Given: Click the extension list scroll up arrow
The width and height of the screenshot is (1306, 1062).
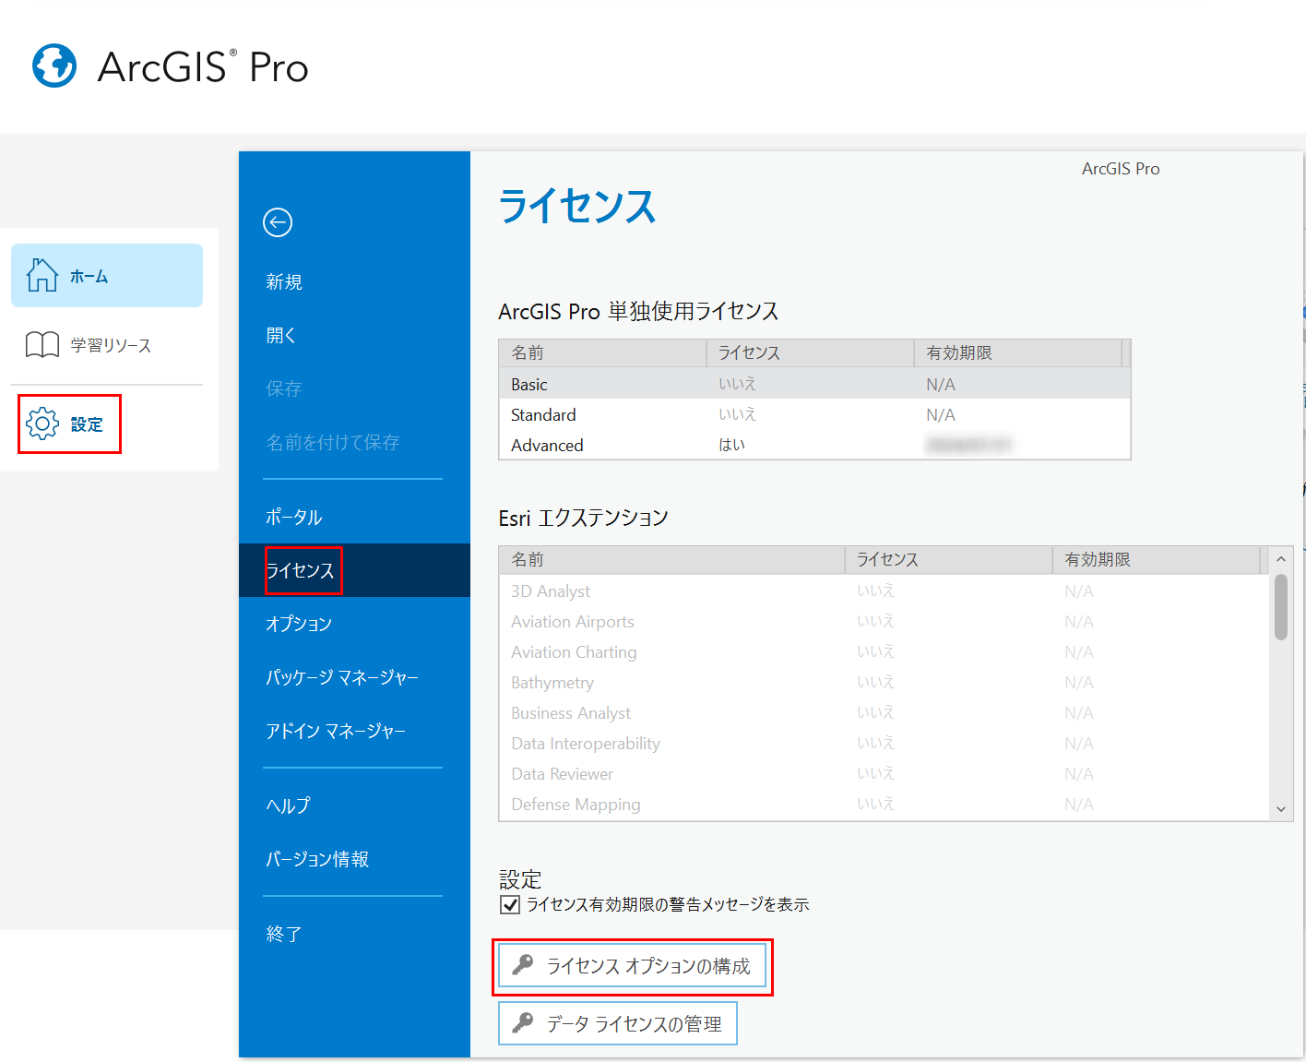Looking at the screenshot, I should click(x=1281, y=559).
